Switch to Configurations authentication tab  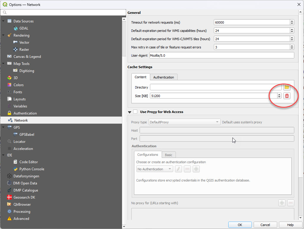[x=148, y=155]
